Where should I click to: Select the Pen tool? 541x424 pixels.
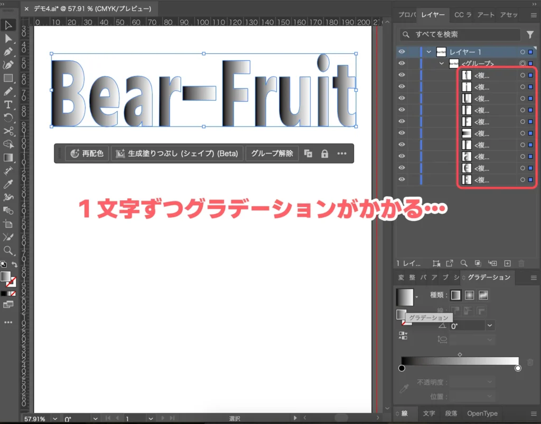(8, 52)
